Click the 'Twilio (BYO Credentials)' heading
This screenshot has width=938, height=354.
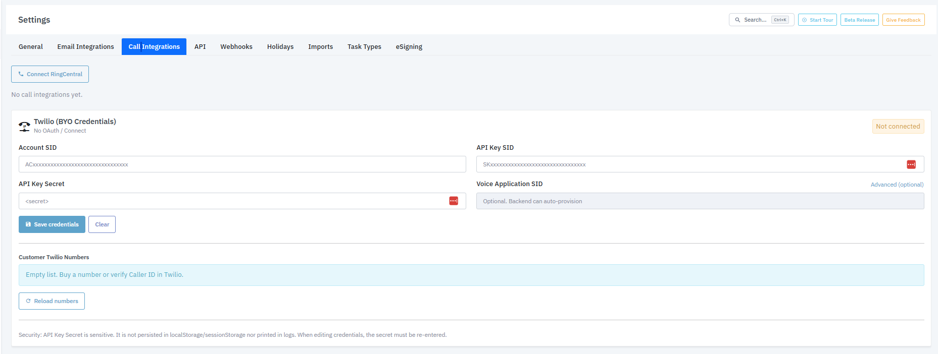(x=75, y=122)
